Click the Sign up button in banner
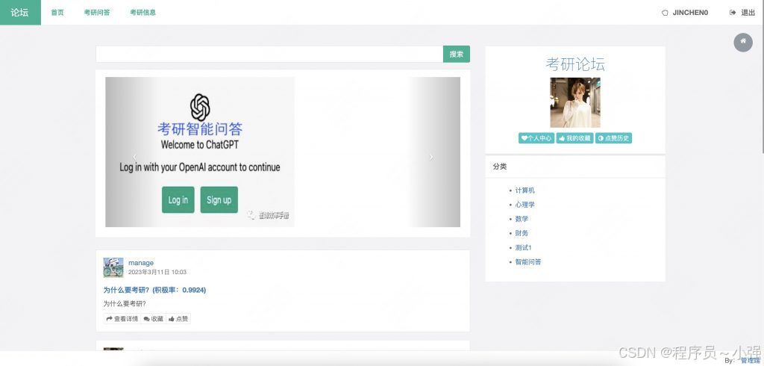The width and height of the screenshot is (764, 366). pyautogui.click(x=219, y=199)
